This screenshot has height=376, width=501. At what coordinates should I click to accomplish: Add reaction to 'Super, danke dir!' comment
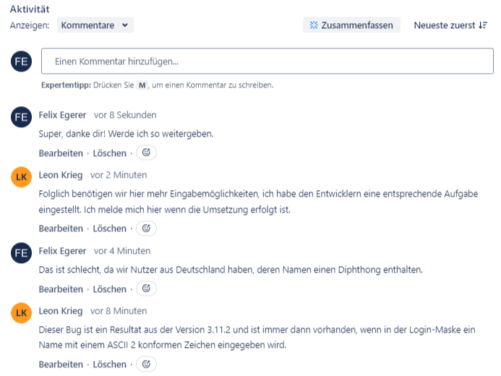[x=146, y=153]
